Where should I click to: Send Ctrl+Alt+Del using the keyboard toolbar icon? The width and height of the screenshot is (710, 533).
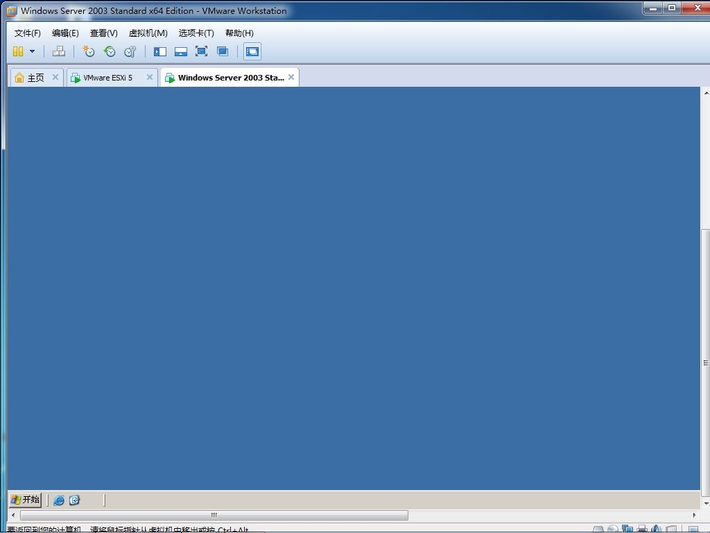click(59, 51)
